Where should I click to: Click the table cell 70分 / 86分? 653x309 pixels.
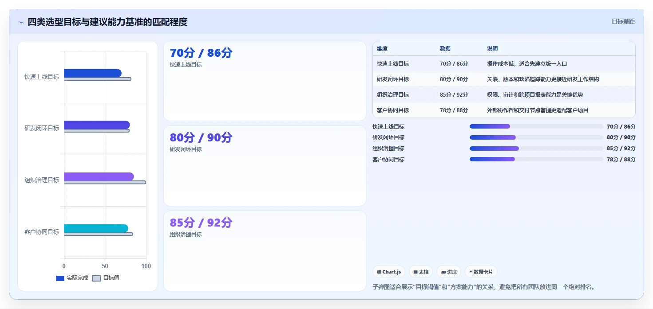[454, 64]
